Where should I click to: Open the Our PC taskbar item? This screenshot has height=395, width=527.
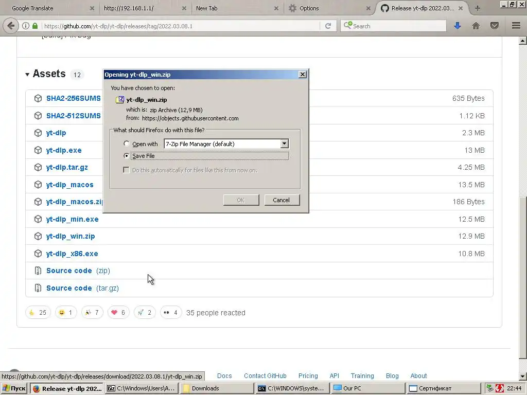367,389
